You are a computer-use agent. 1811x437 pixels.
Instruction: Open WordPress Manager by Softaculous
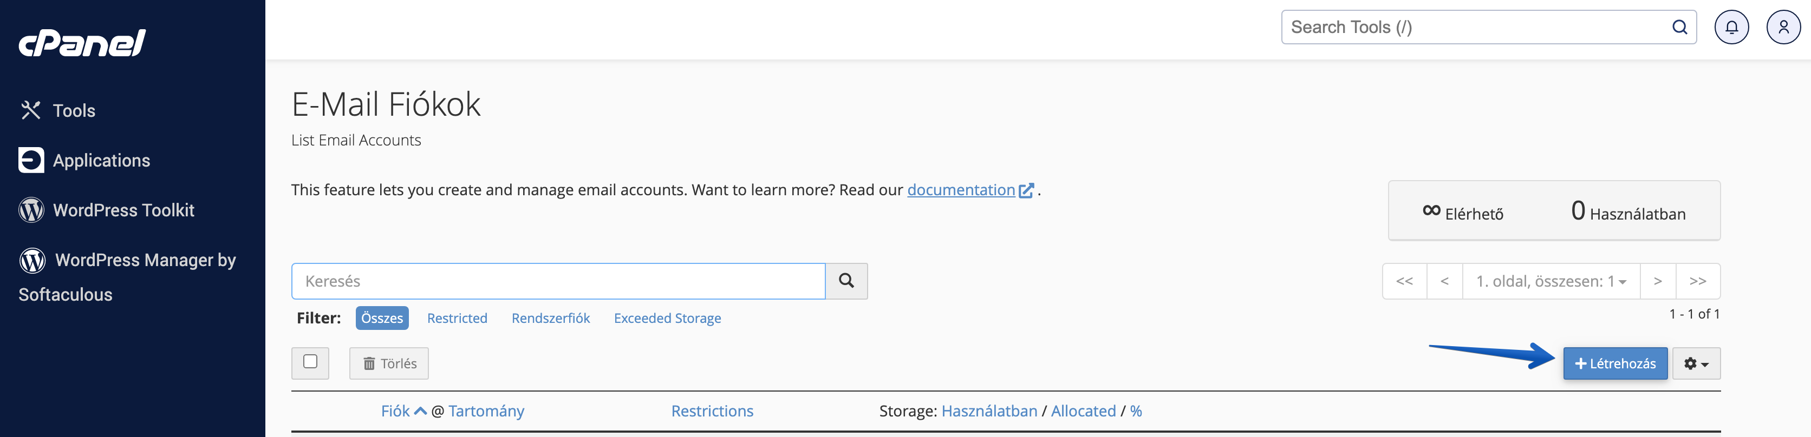127,277
